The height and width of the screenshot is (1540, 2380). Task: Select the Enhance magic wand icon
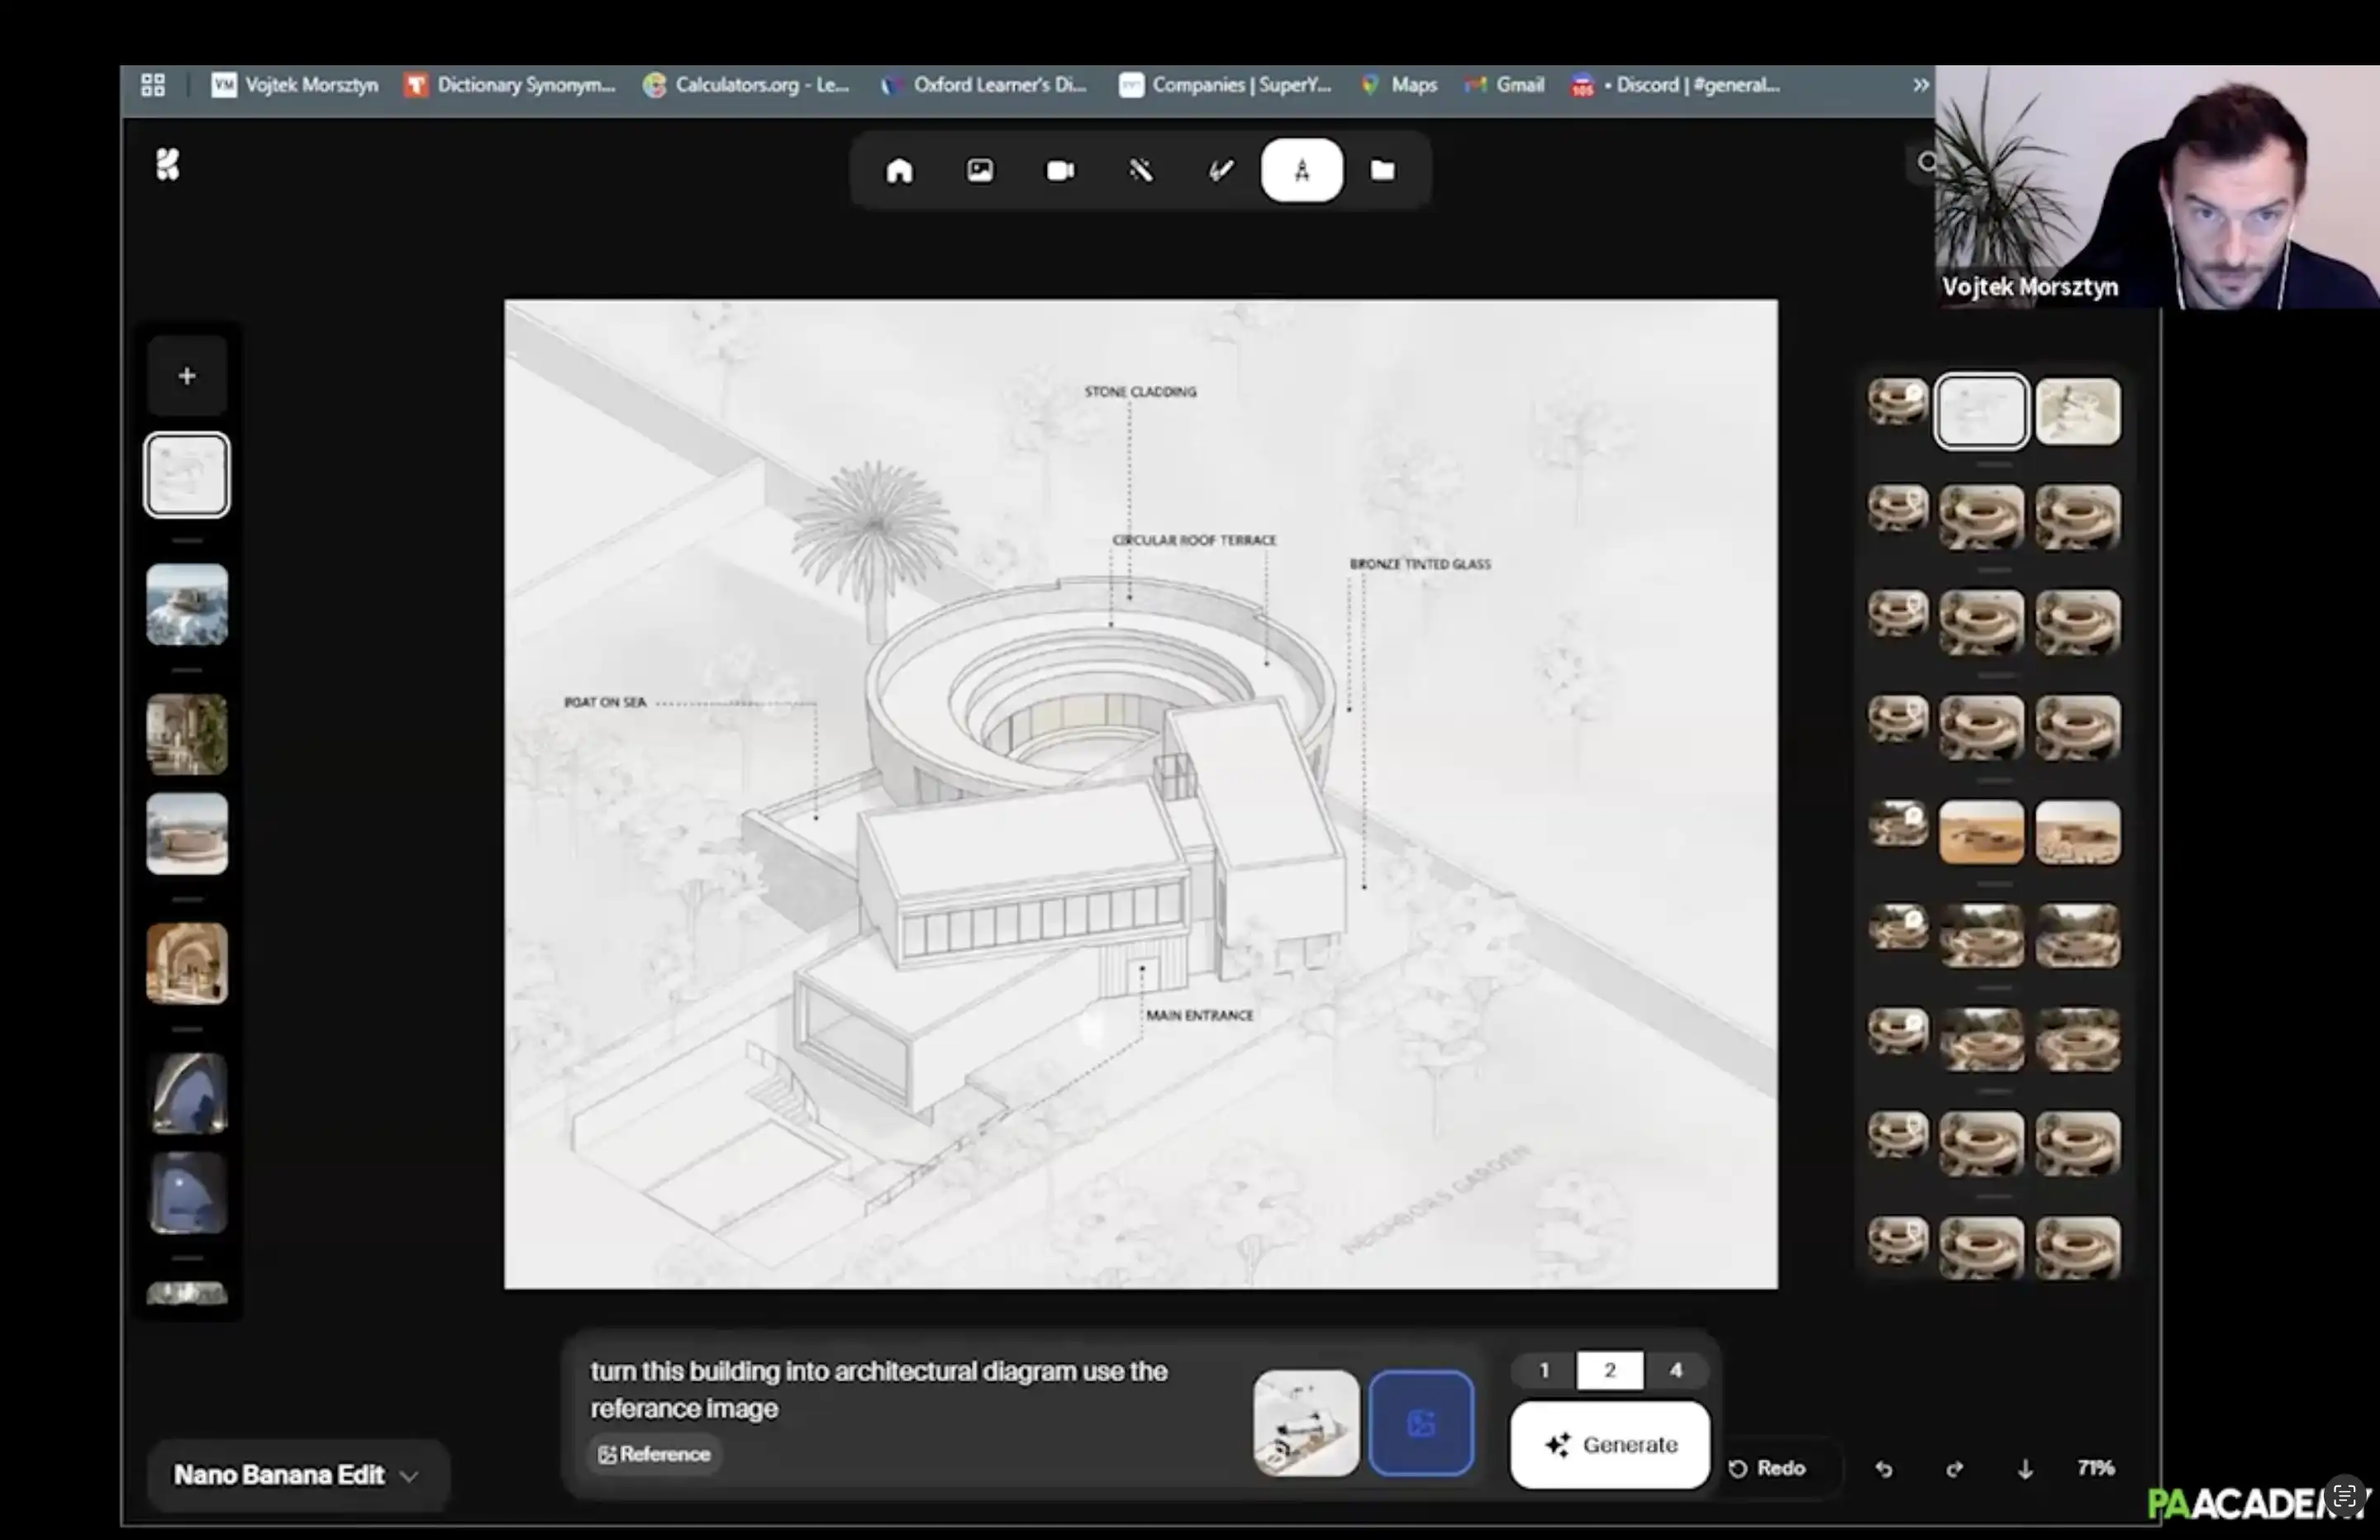pyautogui.click(x=1141, y=171)
